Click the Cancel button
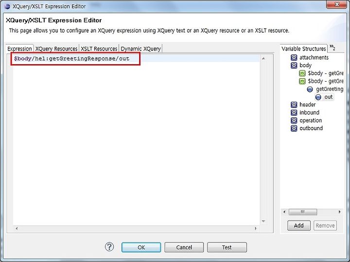Image resolution: width=350 pixels, height=262 pixels. (x=184, y=247)
